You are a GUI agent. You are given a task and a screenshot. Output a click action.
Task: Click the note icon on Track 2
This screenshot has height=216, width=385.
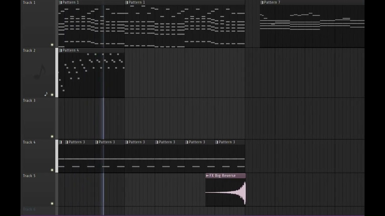(x=46, y=94)
